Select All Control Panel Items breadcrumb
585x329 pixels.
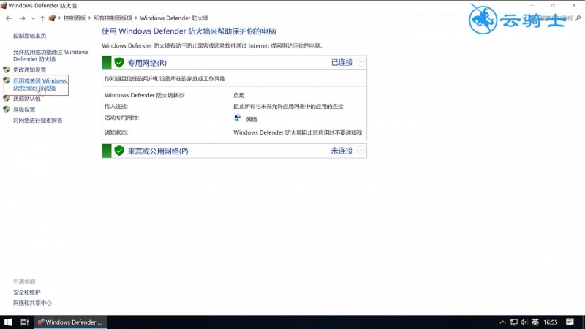(x=113, y=18)
